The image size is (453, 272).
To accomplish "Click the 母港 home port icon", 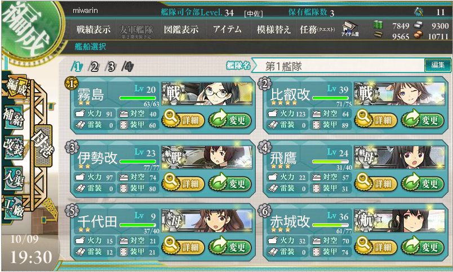I will (x=43, y=146).
